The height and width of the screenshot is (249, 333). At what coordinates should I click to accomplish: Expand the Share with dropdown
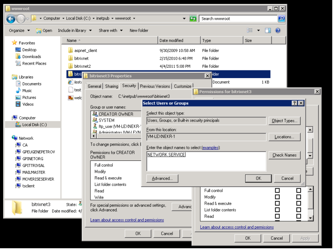coord(110,30)
